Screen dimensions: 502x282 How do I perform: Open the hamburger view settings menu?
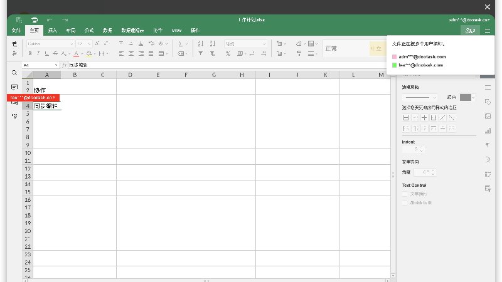[488, 30]
